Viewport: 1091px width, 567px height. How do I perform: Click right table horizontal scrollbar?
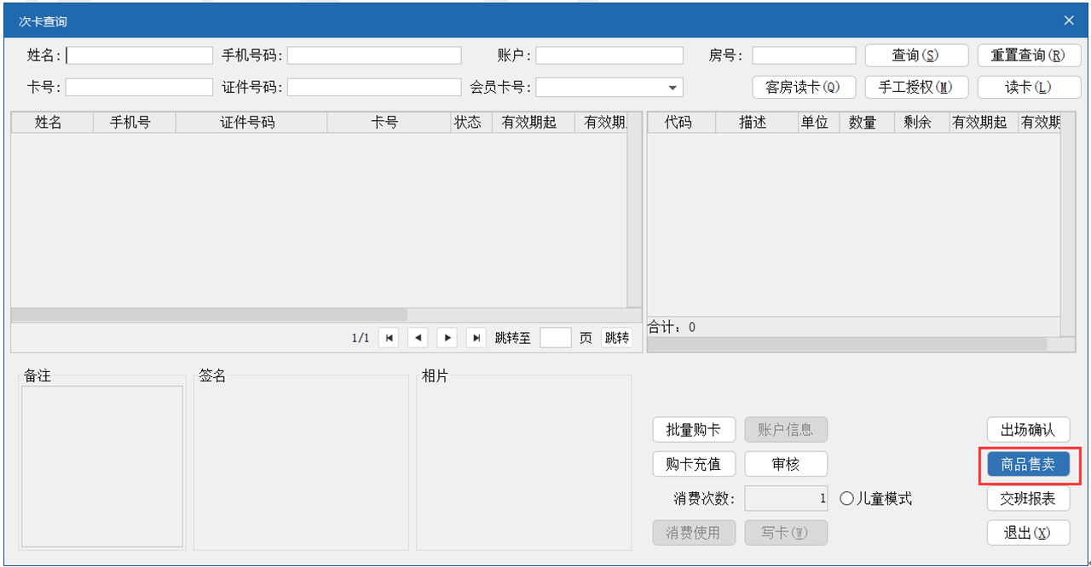(x=847, y=344)
